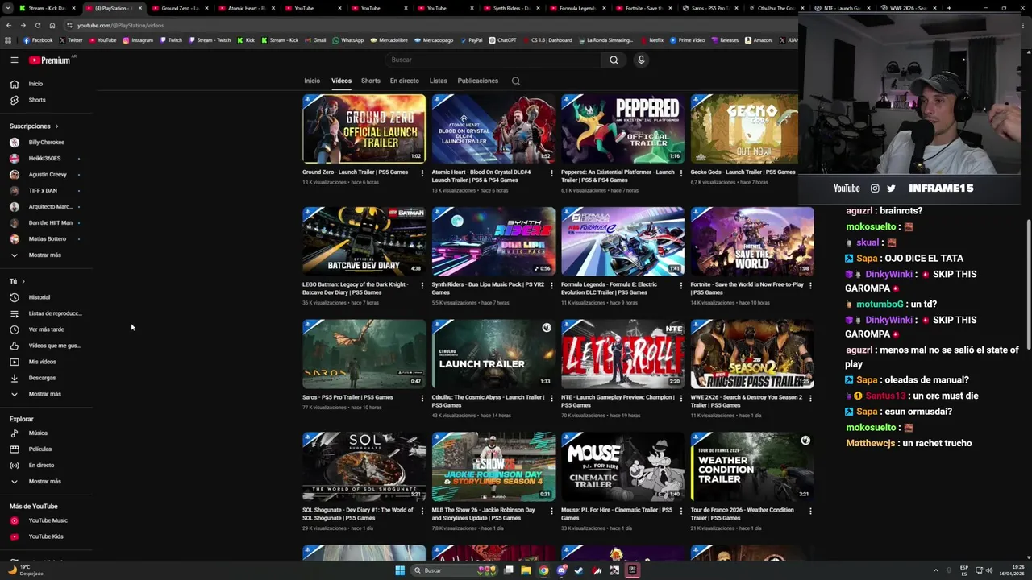This screenshot has height=580, width=1032.
Task: Open options menu for Synth Riders Dua Lipa video
Action: [551, 285]
